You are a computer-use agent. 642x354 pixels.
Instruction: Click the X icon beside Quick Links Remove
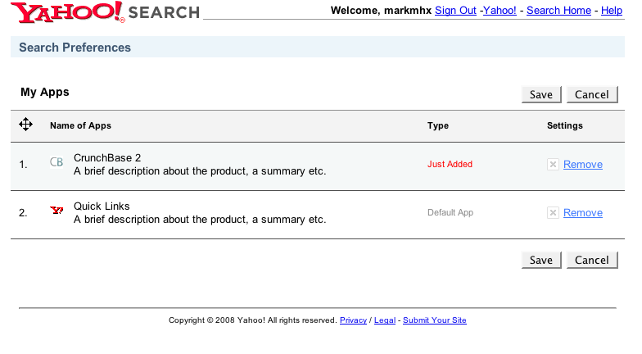(x=553, y=212)
